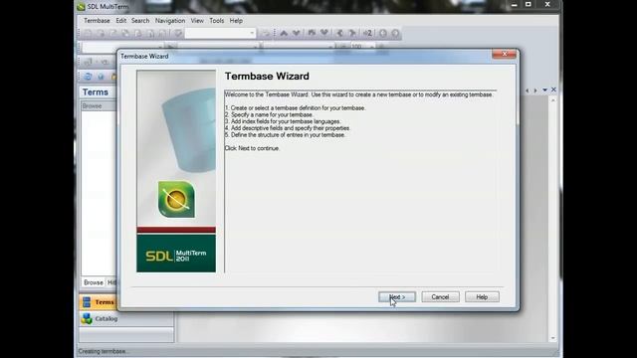Minimize the SDL MultiTerm window
The image size is (637, 358).
514,4
